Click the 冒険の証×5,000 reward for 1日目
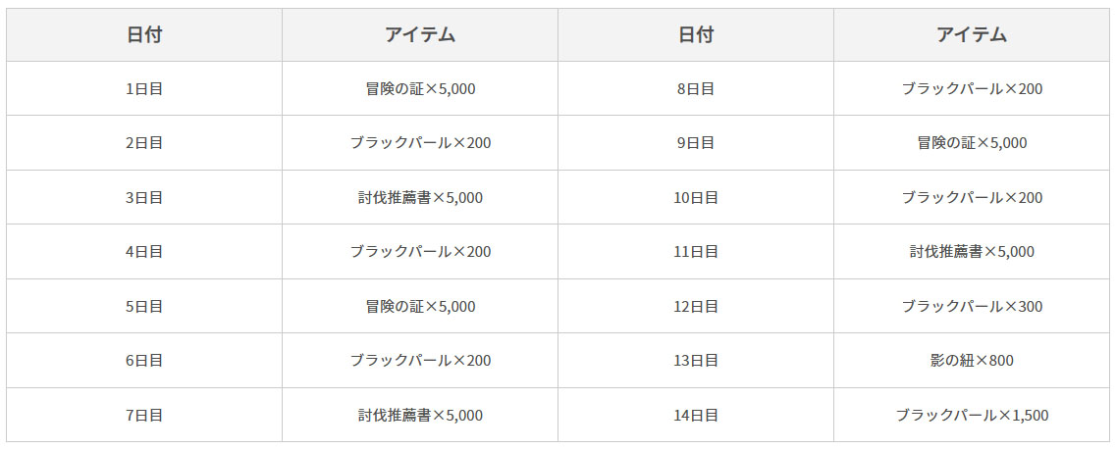Viewport: 1116px width, 450px height. coord(420,89)
